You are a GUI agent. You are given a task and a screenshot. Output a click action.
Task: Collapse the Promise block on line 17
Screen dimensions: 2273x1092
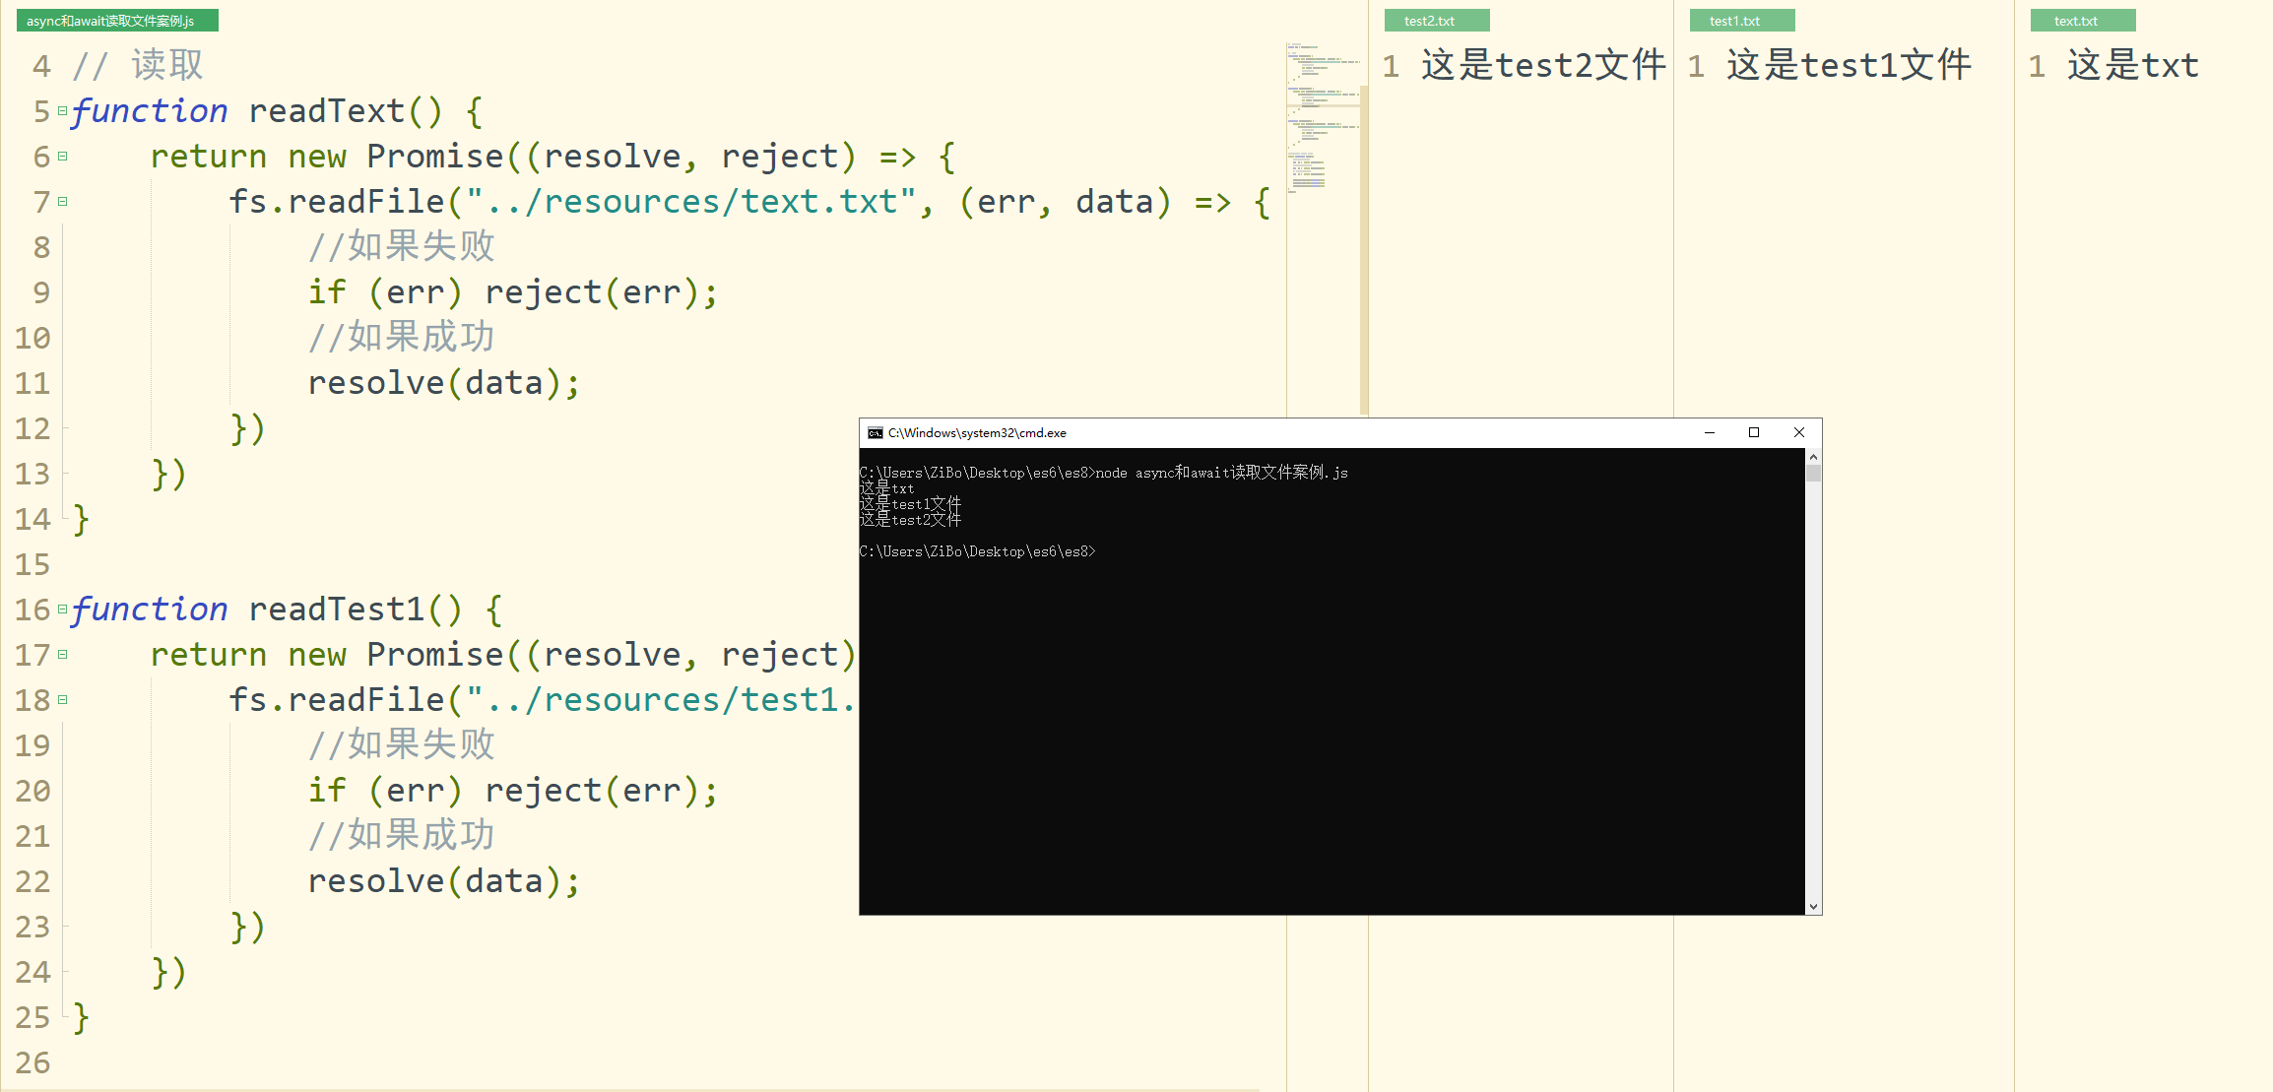pos(63,655)
